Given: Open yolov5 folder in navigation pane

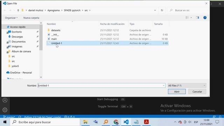Looking at the screenshot, I should coord(15,66).
